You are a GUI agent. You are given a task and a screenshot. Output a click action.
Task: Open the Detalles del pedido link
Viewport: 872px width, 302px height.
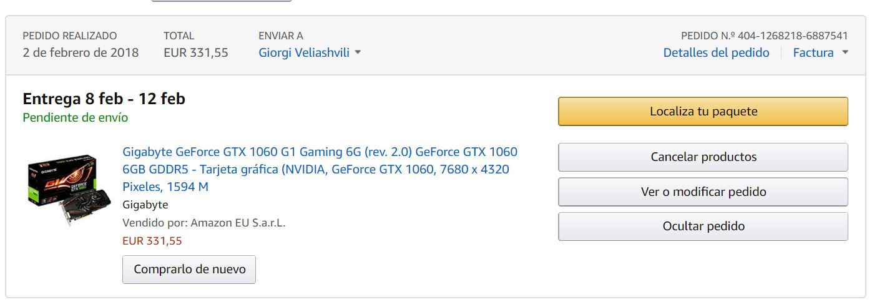pos(716,53)
